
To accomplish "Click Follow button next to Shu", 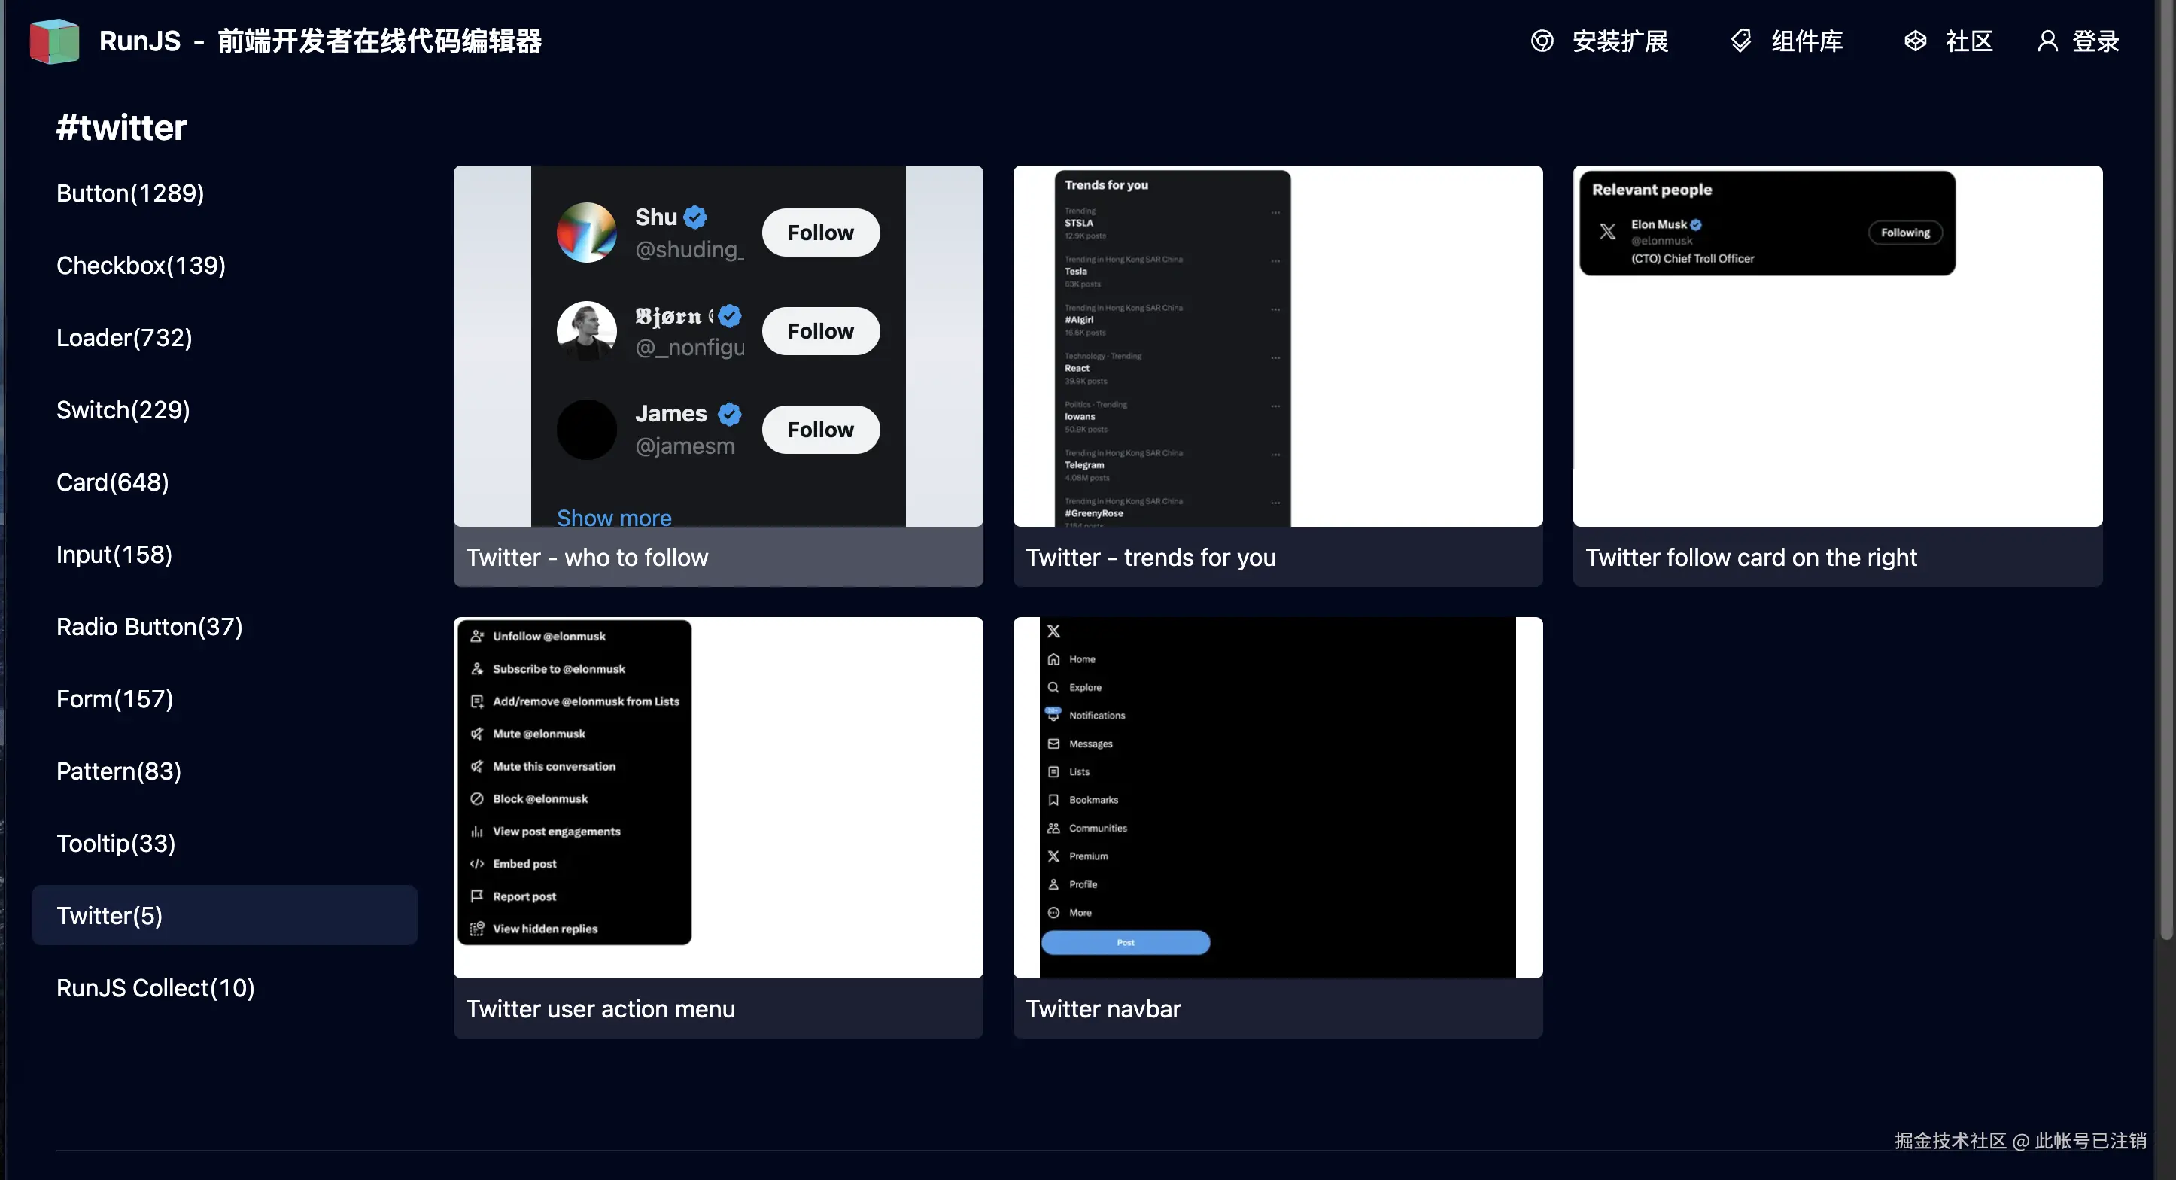I will [x=820, y=233].
